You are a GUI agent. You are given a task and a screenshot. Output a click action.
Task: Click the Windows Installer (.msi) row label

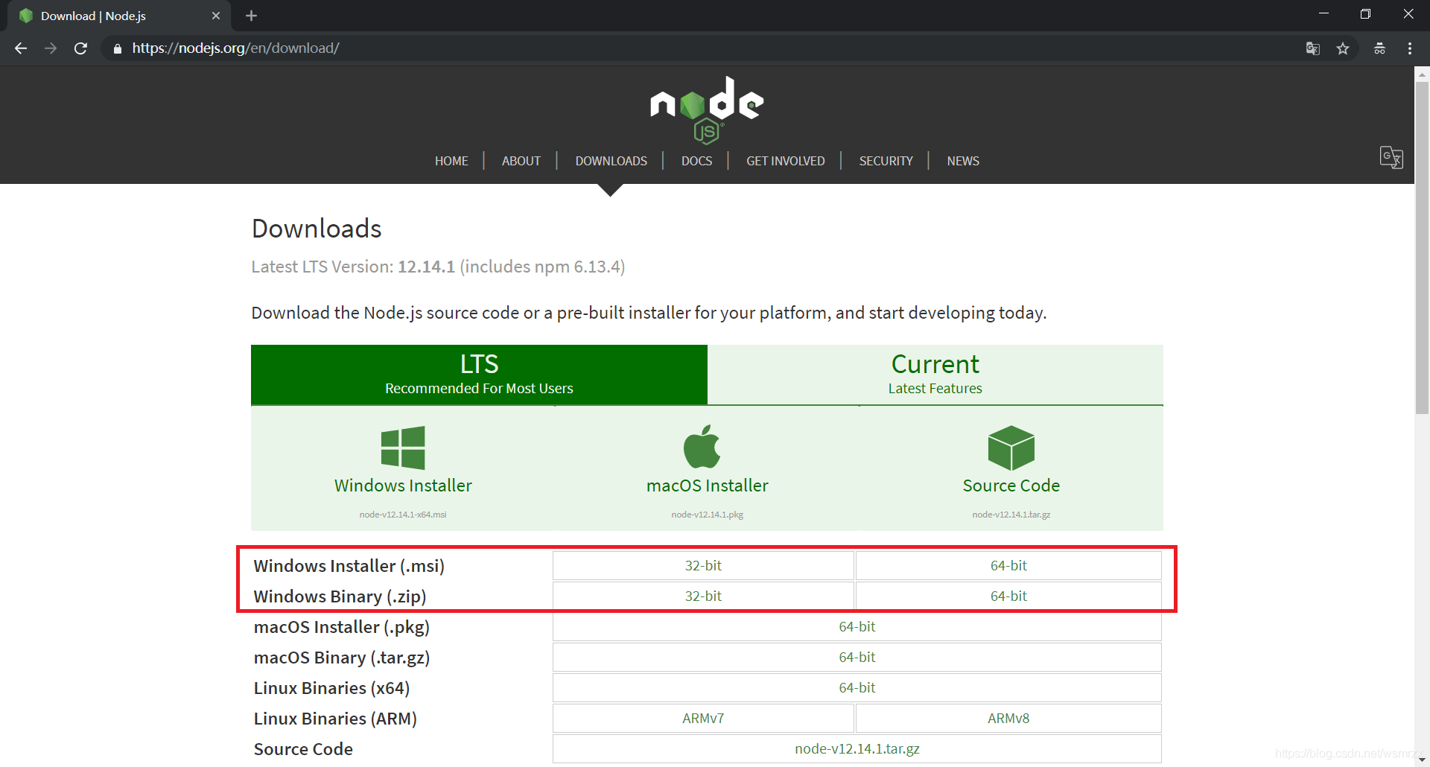pyautogui.click(x=349, y=566)
